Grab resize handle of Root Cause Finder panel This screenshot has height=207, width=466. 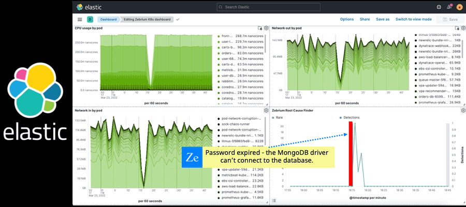click(464, 203)
